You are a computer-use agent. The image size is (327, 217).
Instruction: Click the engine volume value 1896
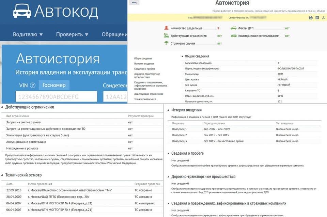coord(280,96)
